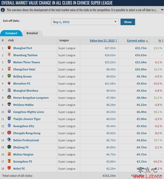164x179 pixels.
Task: Click the €11.48m Aug 15 value
Action: [110, 84]
